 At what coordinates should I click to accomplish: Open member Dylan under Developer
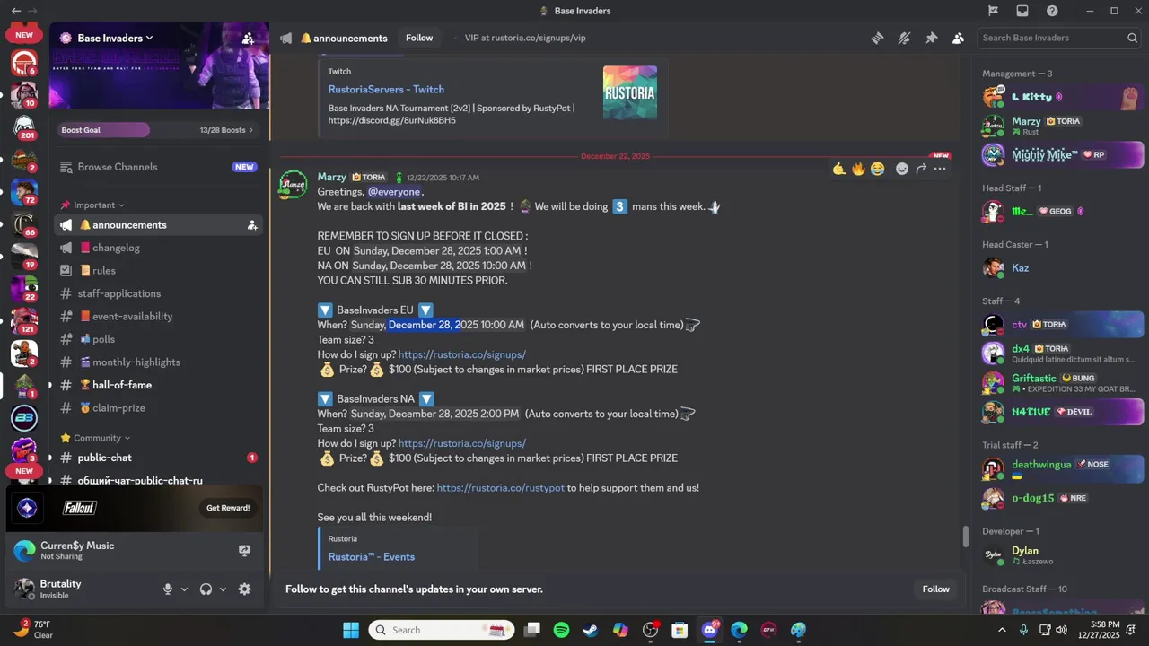pos(1062,555)
